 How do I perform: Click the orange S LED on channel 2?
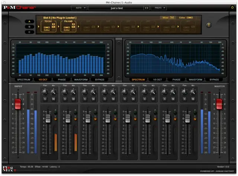coord(75,119)
